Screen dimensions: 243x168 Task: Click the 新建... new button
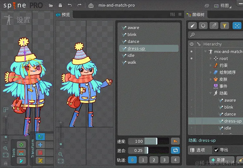click(222, 160)
